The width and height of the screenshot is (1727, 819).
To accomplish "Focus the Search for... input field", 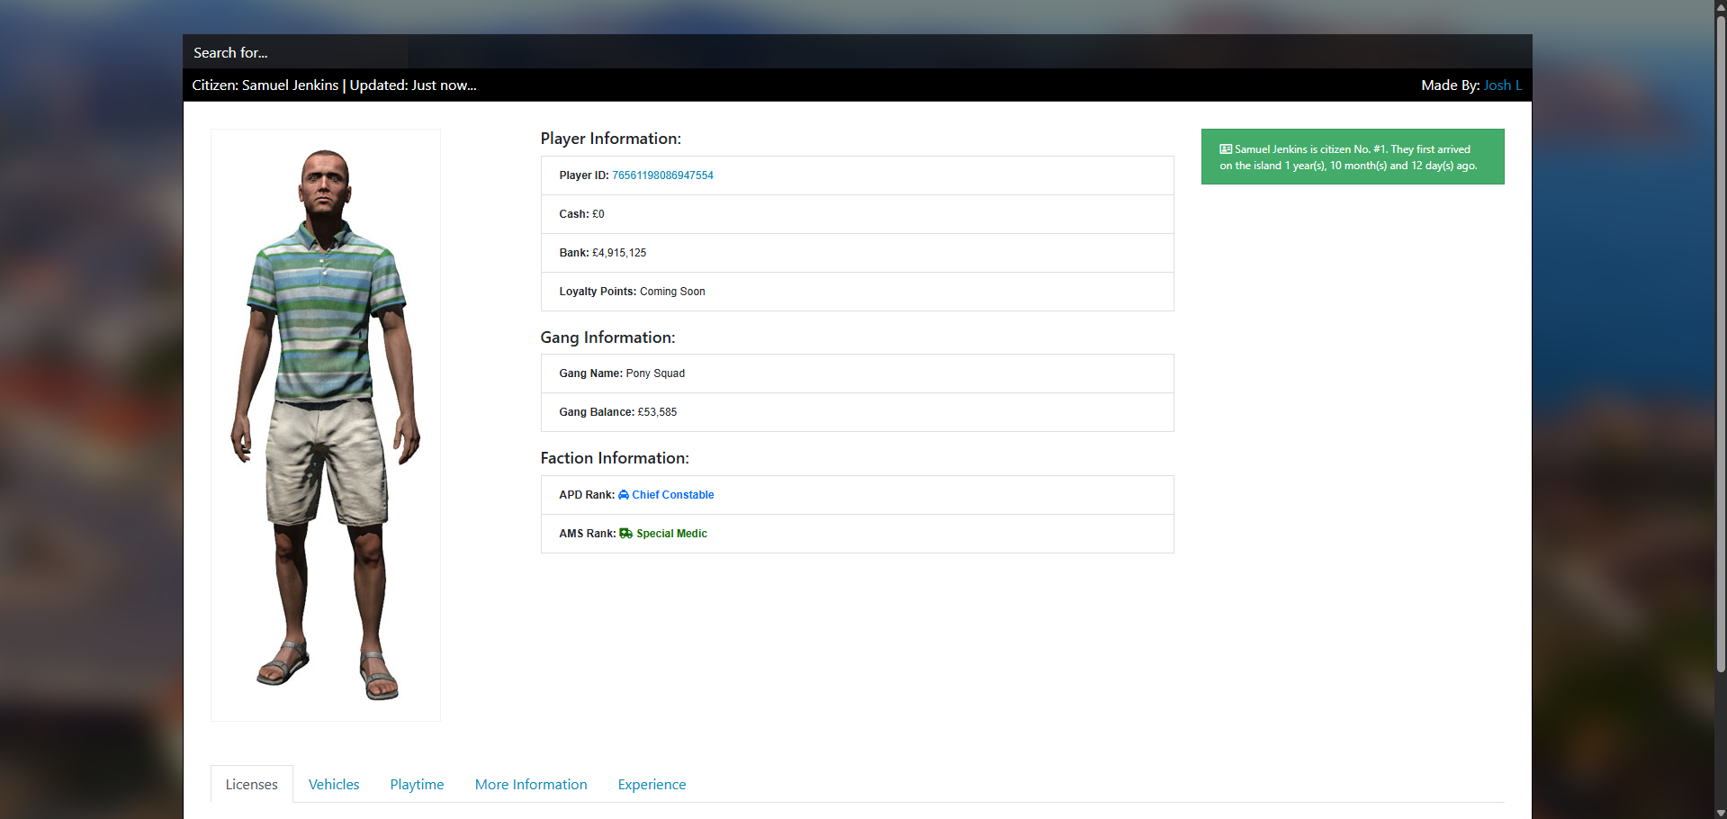I will tap(295, 52).
